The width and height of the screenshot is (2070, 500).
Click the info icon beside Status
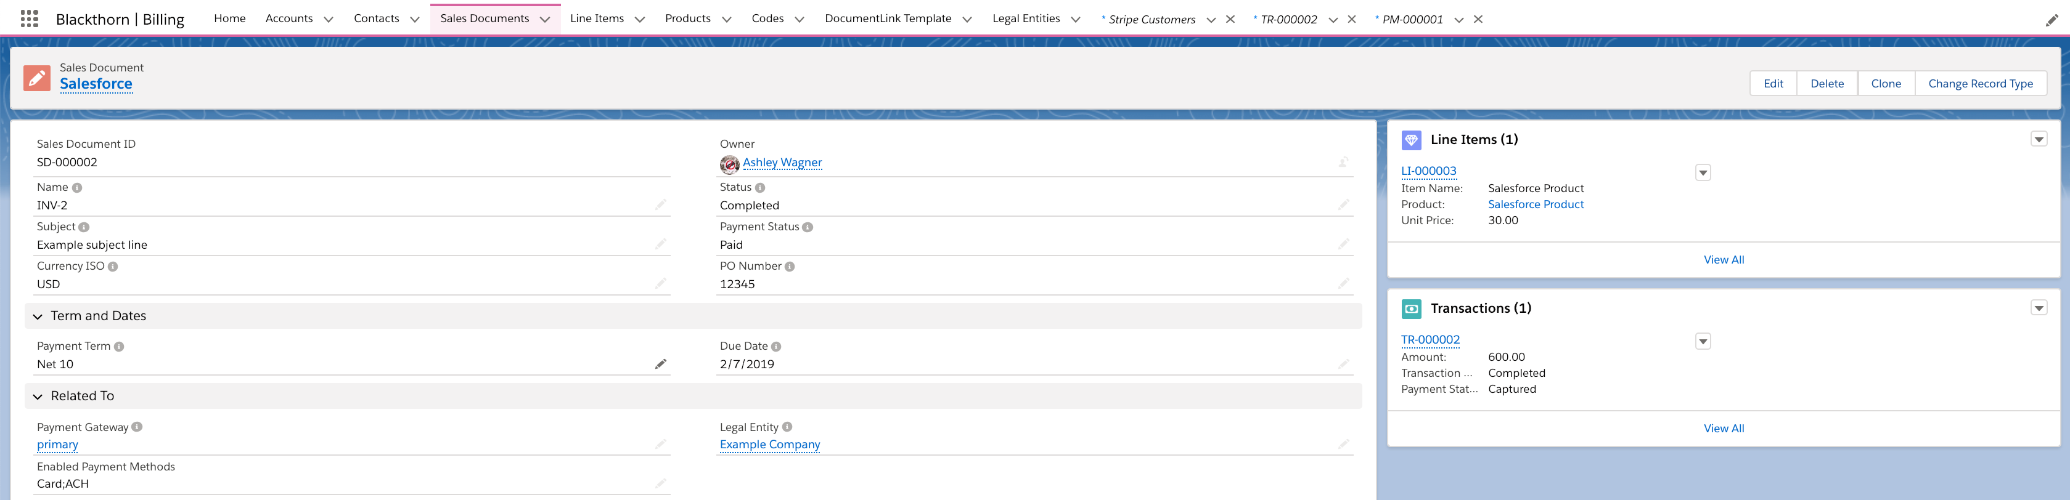click(760, 188)
